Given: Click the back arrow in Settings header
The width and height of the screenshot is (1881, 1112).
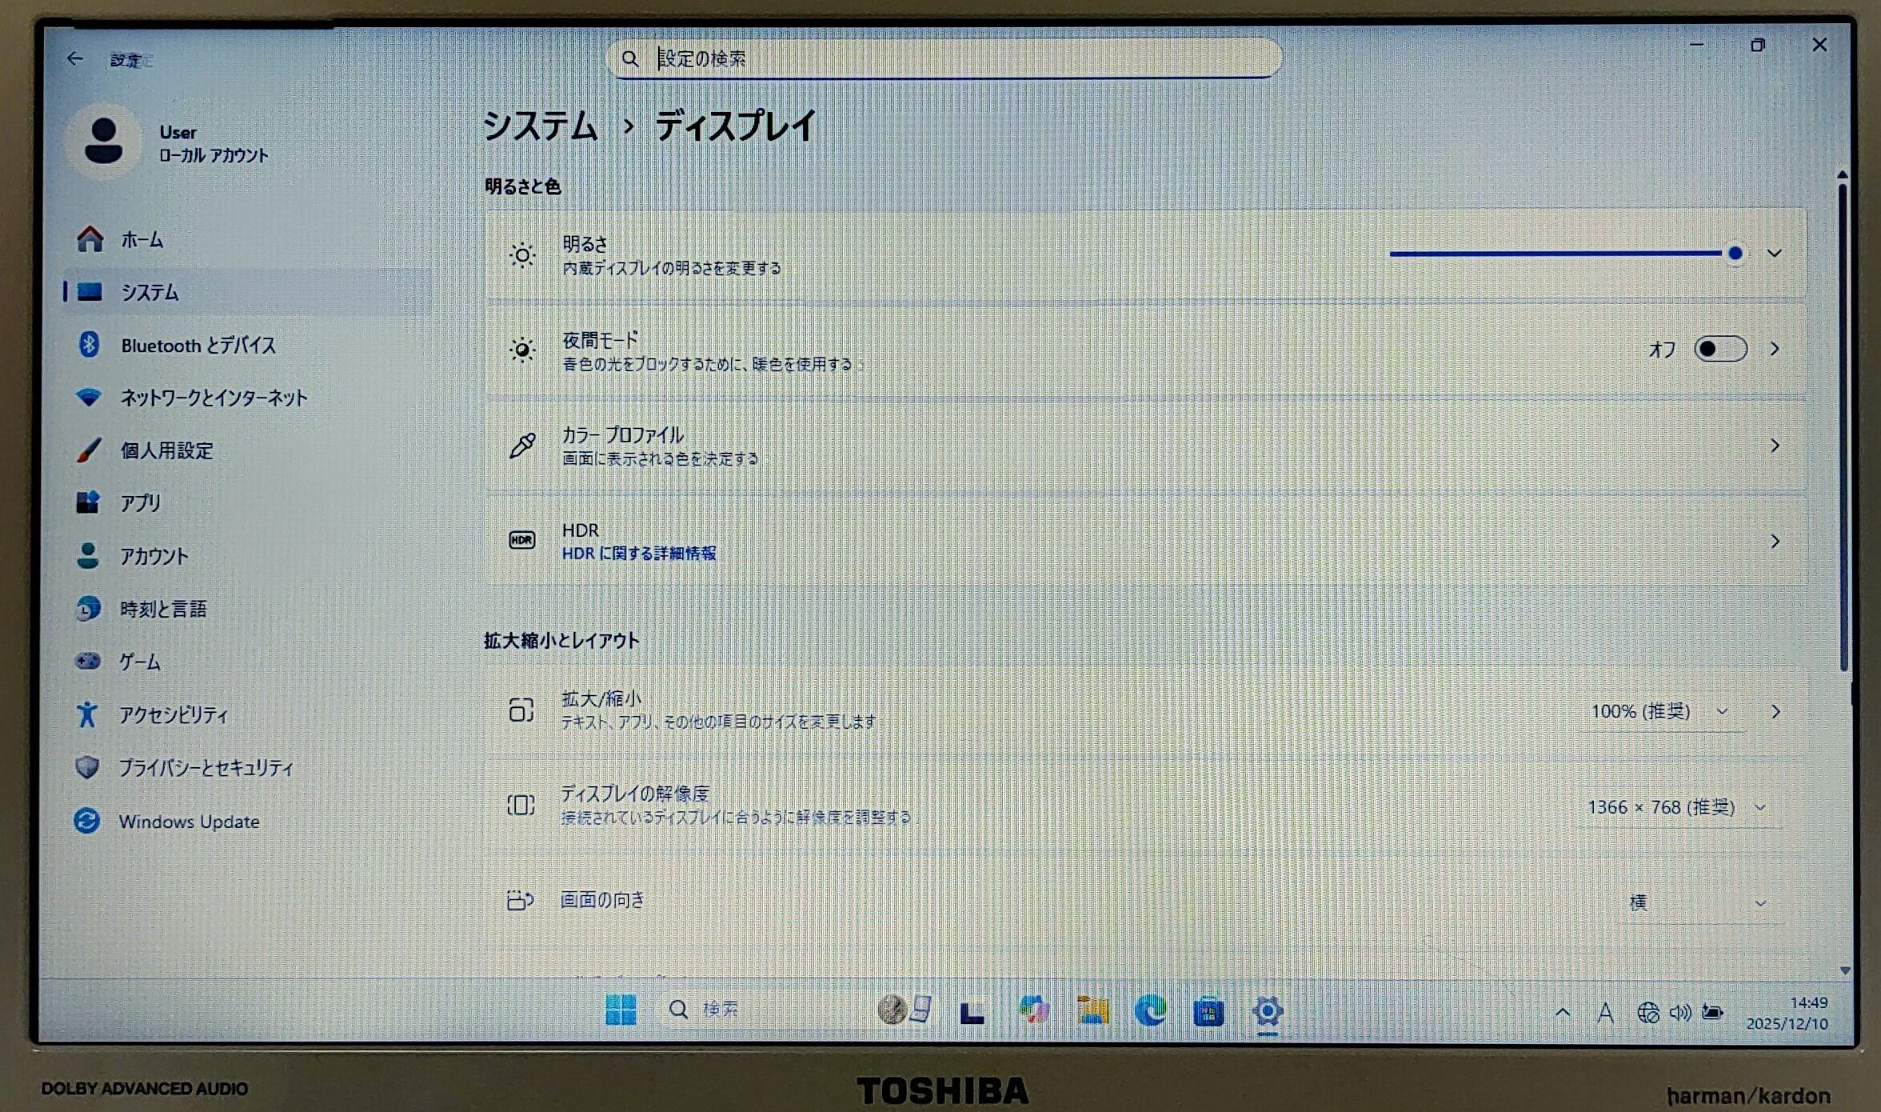Looking at the screenshot, I should point(75,58).
